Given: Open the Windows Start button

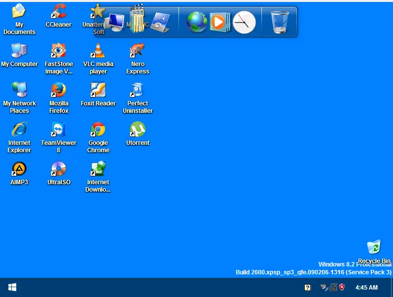Looking at the screenshot, I should 12,287.
